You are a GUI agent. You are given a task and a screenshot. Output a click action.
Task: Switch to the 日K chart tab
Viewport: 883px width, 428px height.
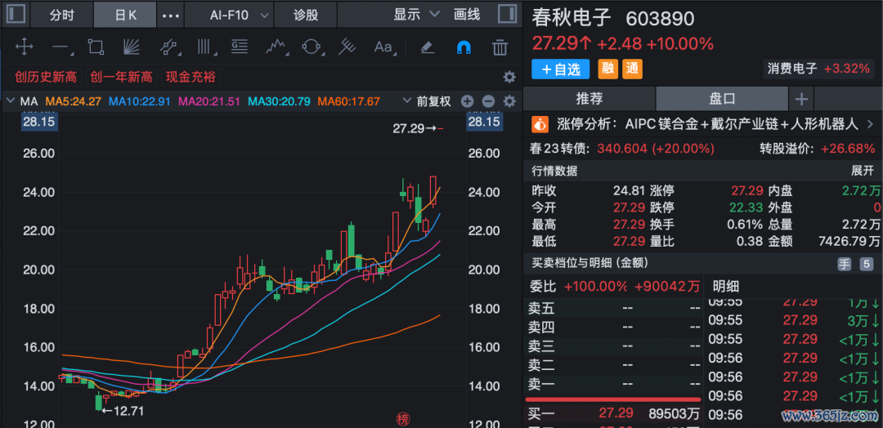point(125,15)
